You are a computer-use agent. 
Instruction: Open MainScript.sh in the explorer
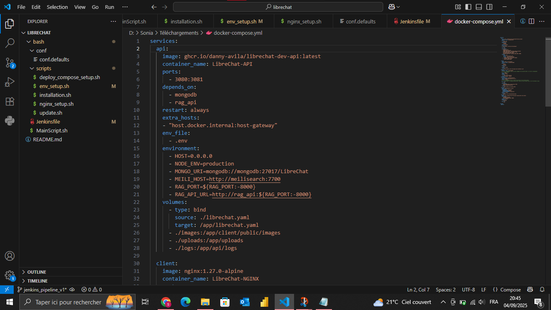71,130
